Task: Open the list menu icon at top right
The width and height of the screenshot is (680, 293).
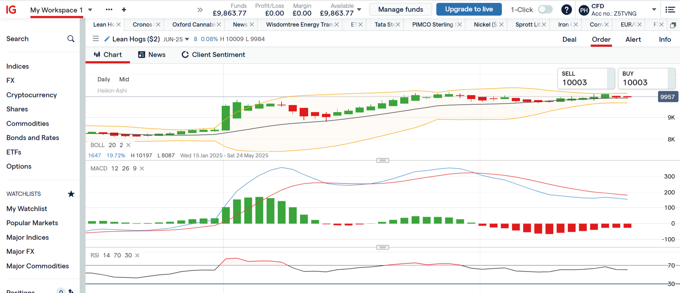Action: click(x=670, y=10)
